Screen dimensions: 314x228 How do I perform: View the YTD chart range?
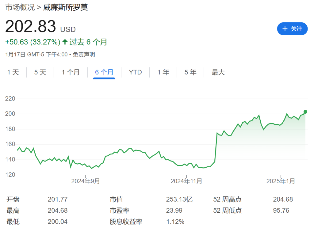pyautogui.click(x=135, y=72)
